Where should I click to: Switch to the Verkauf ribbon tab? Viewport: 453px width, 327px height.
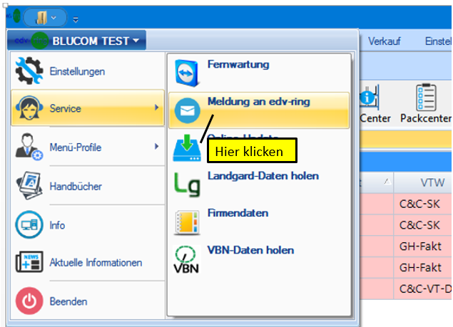[384, 41]
